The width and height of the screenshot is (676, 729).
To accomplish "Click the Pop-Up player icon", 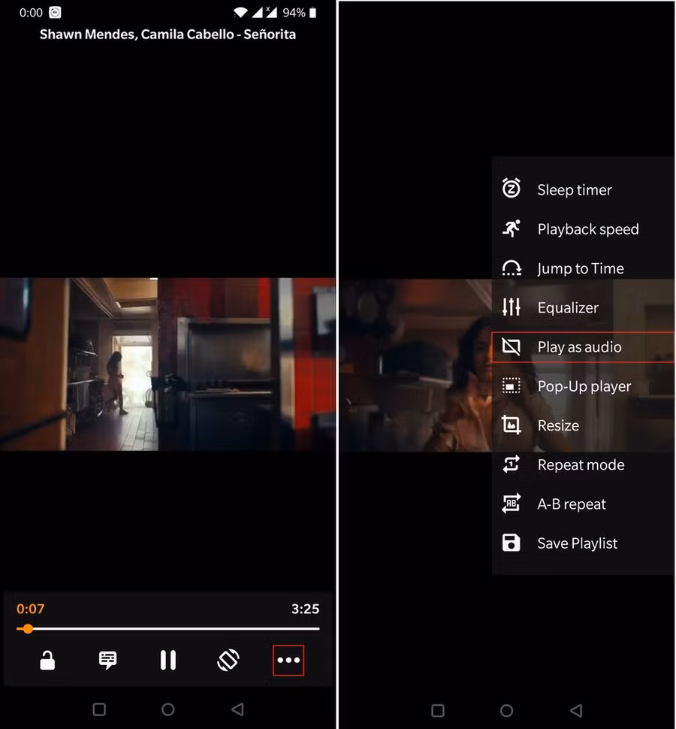I will [512, 386].
